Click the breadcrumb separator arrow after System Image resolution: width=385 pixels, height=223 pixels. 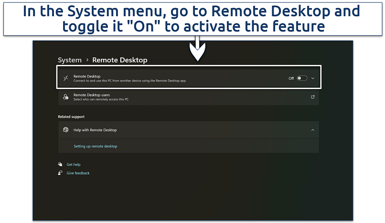[87, 60]
